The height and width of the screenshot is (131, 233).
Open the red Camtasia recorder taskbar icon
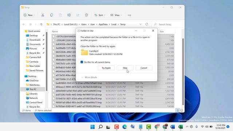(116, 127)
